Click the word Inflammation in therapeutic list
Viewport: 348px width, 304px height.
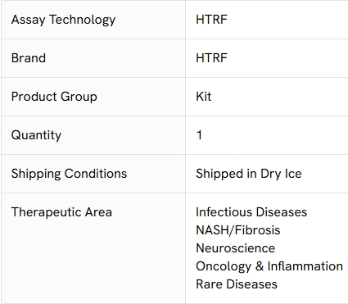pyautogui.click(x=305, y=265)
